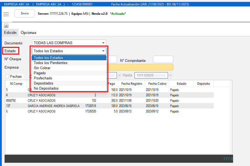Enable the Fechas checkbox
The height and width of the screenshot is (166, 250).
(7, 77)
